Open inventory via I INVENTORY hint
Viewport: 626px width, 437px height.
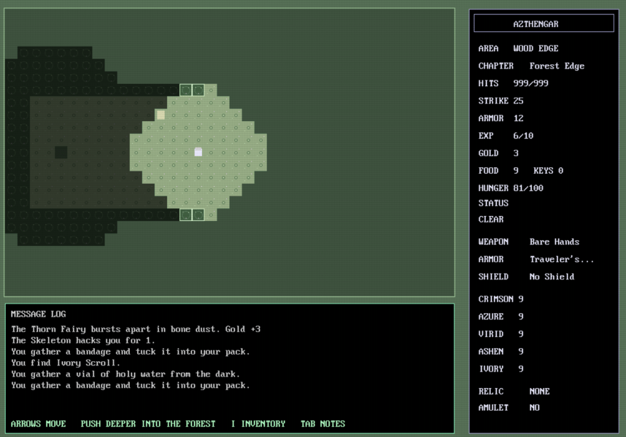pyautogui.click(x=258, y=424)
